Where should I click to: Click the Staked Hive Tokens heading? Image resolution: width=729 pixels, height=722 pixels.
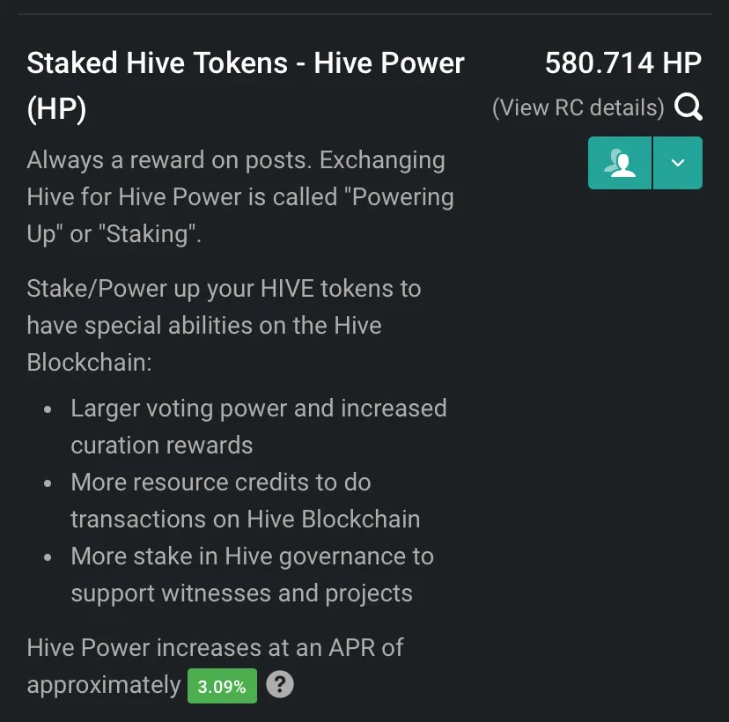246,63
